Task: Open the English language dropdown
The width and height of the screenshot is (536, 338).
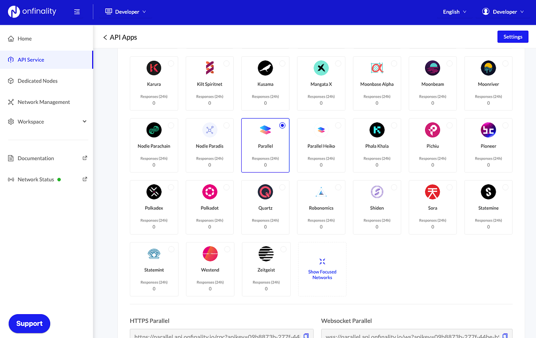Action: [455, 12]
